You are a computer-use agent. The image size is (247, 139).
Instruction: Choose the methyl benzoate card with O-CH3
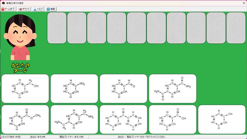click(x=25, y=119)
